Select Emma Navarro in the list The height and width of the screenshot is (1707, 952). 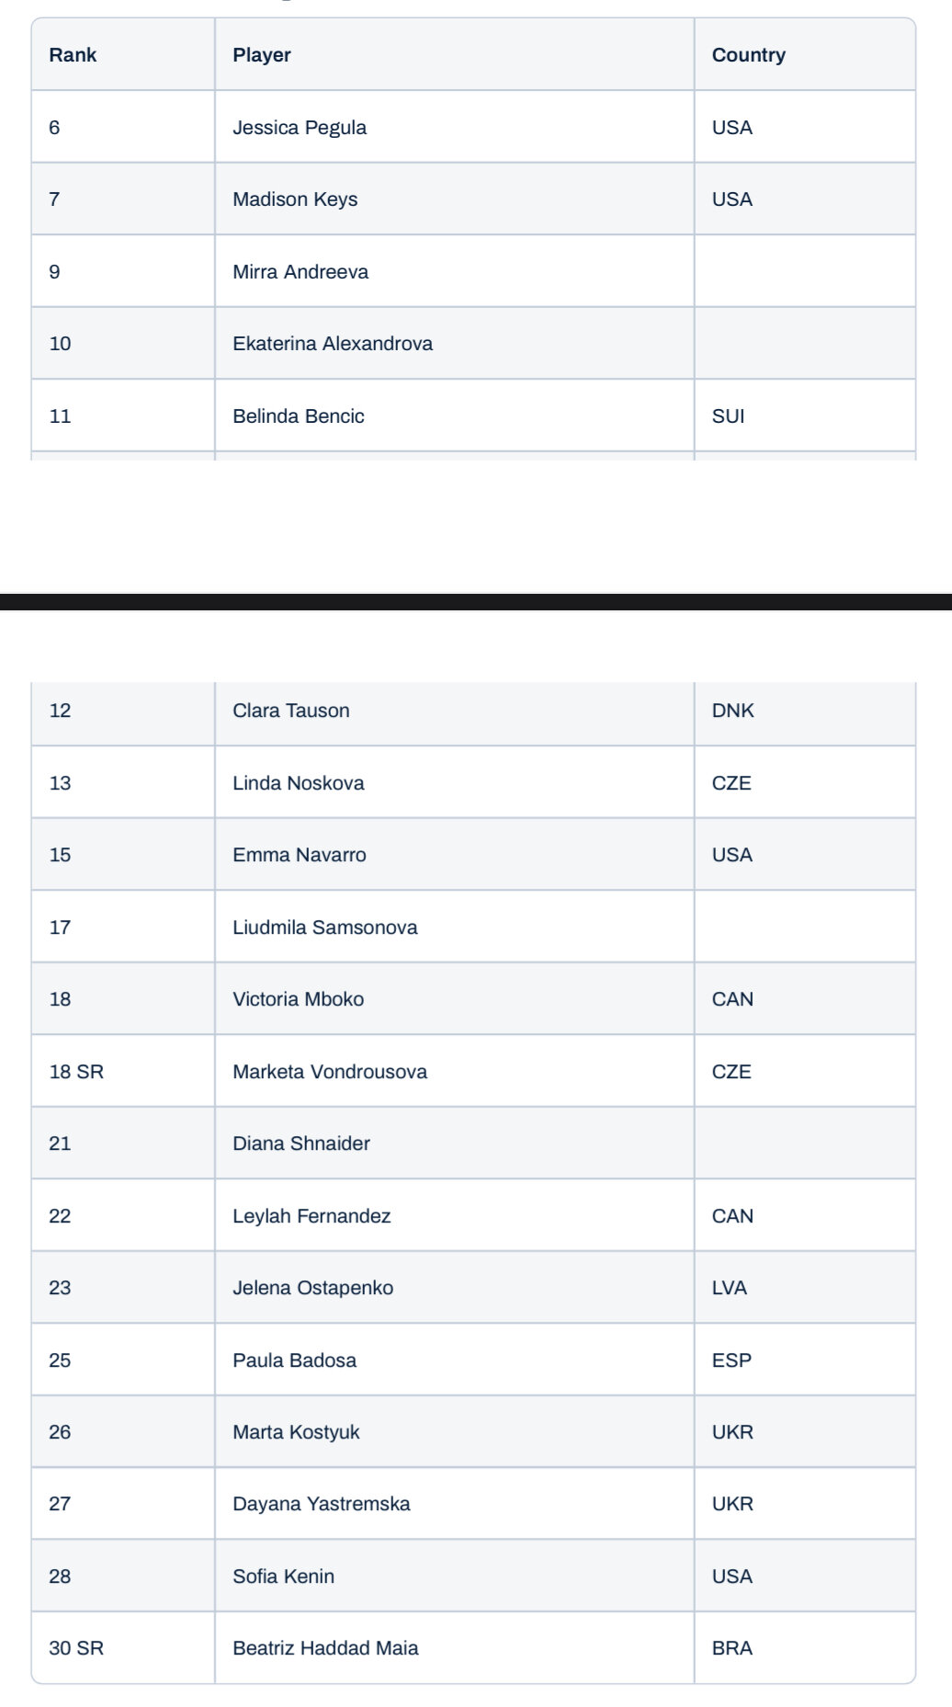300,855
